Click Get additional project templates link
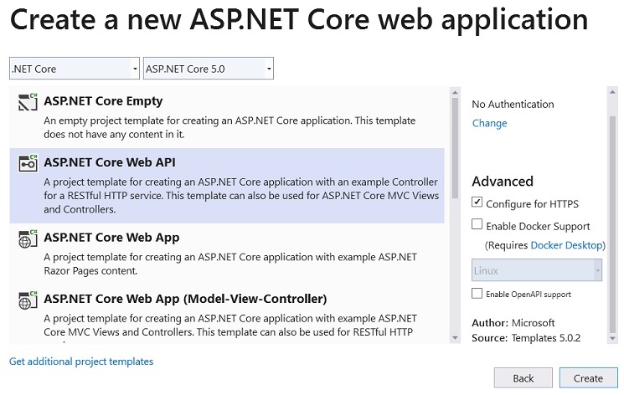624x395 pixels. pos(81,362)
